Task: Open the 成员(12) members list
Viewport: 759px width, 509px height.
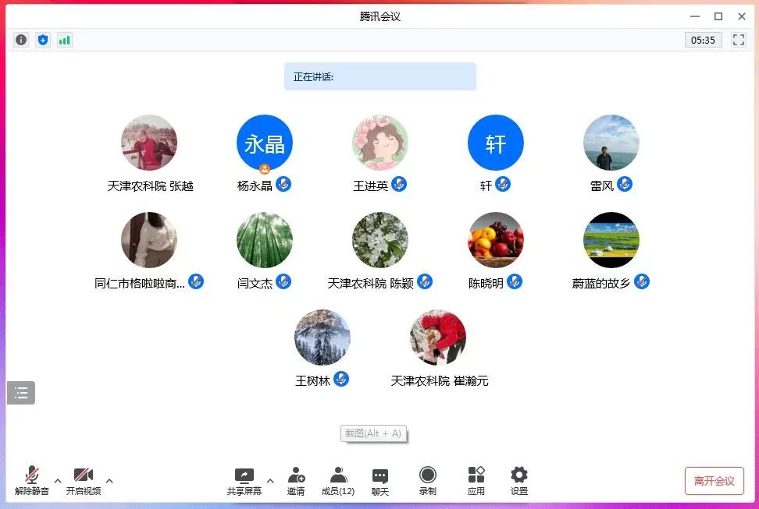Action: point(338,481)
